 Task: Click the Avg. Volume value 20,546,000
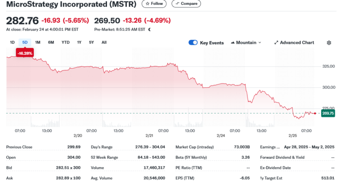tap(154, 178)
